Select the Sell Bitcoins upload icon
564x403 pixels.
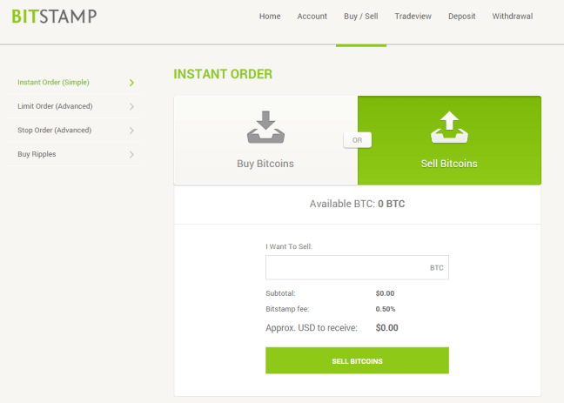449,127
